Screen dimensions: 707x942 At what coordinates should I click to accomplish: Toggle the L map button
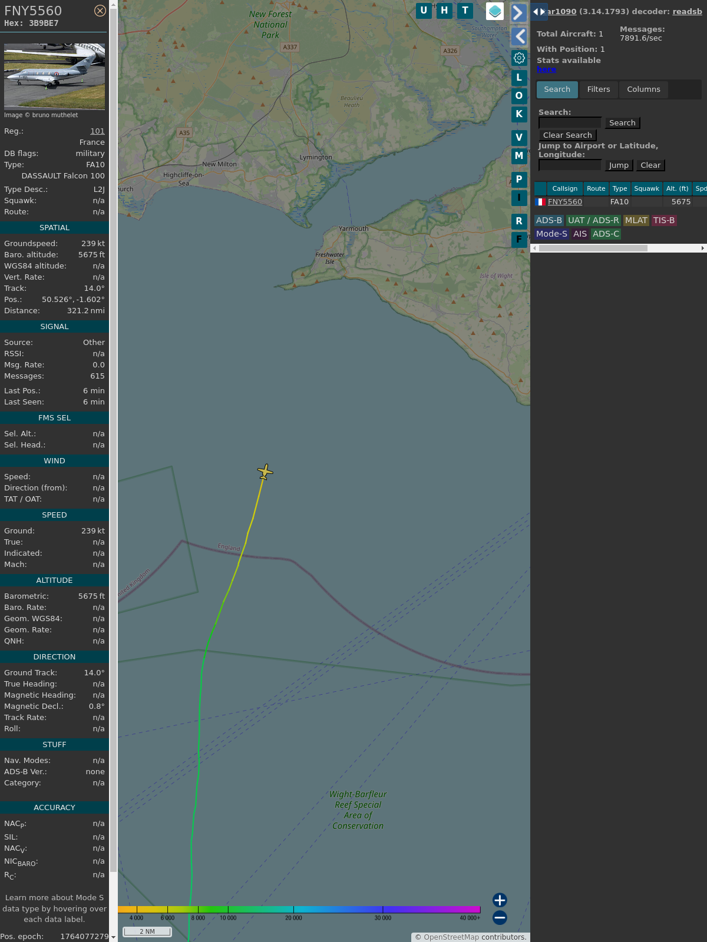519,78
